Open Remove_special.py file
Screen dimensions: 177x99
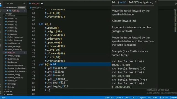point(15,78)
